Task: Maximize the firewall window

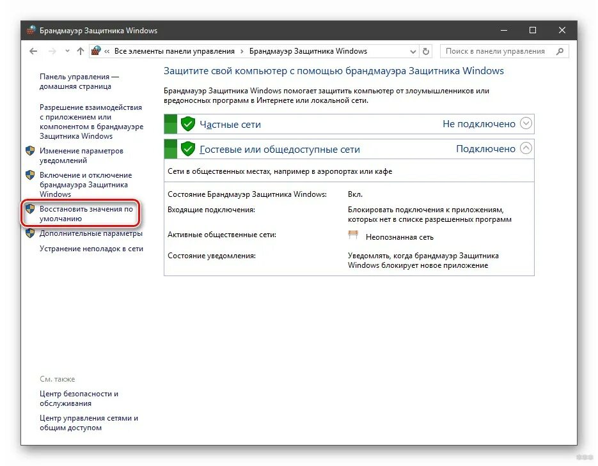Action: click(533, 30)
